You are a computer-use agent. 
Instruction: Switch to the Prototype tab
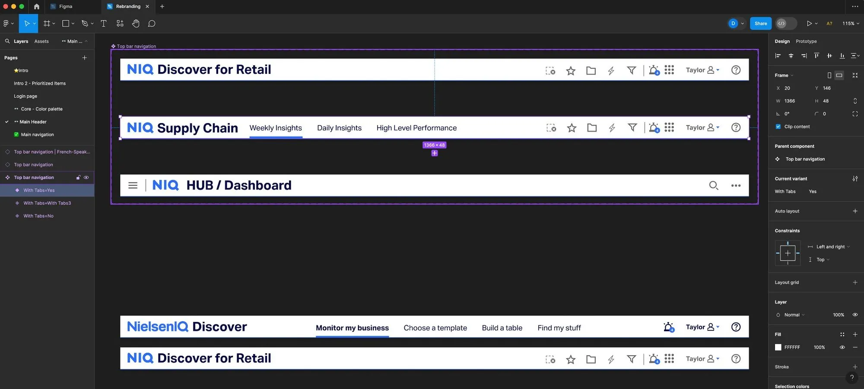coord(806,41)
